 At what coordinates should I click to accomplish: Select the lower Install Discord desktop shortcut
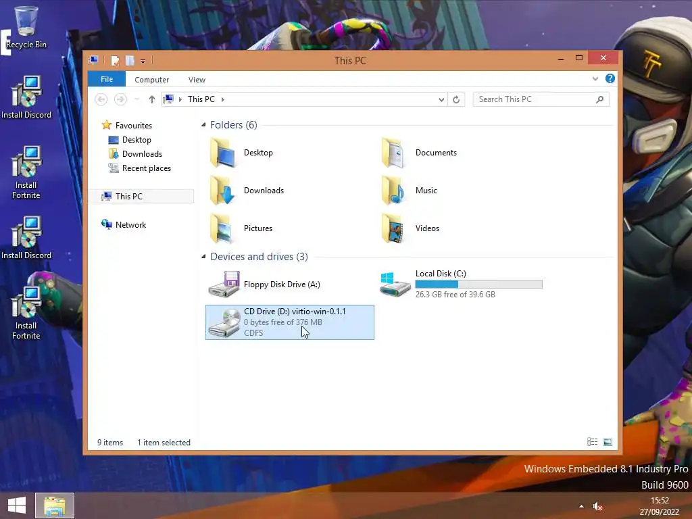point(26,238)
